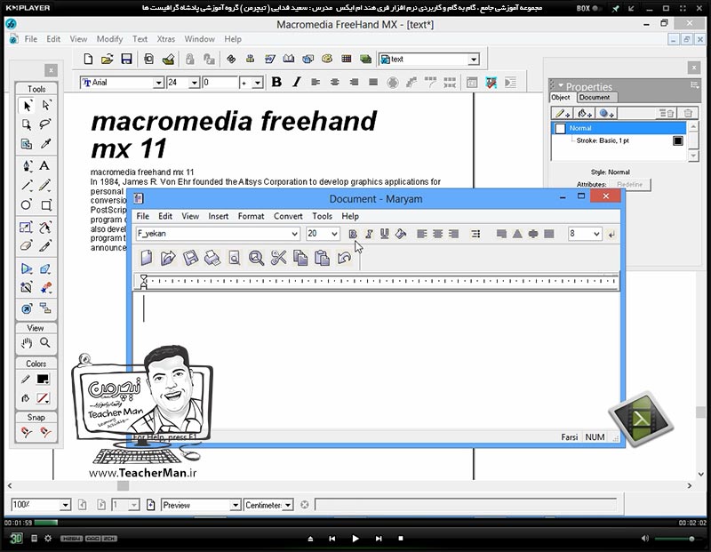The image size is (711, 552).
Task: Toggle Underline in Maryam format toolbar
Action: (385, 234)
